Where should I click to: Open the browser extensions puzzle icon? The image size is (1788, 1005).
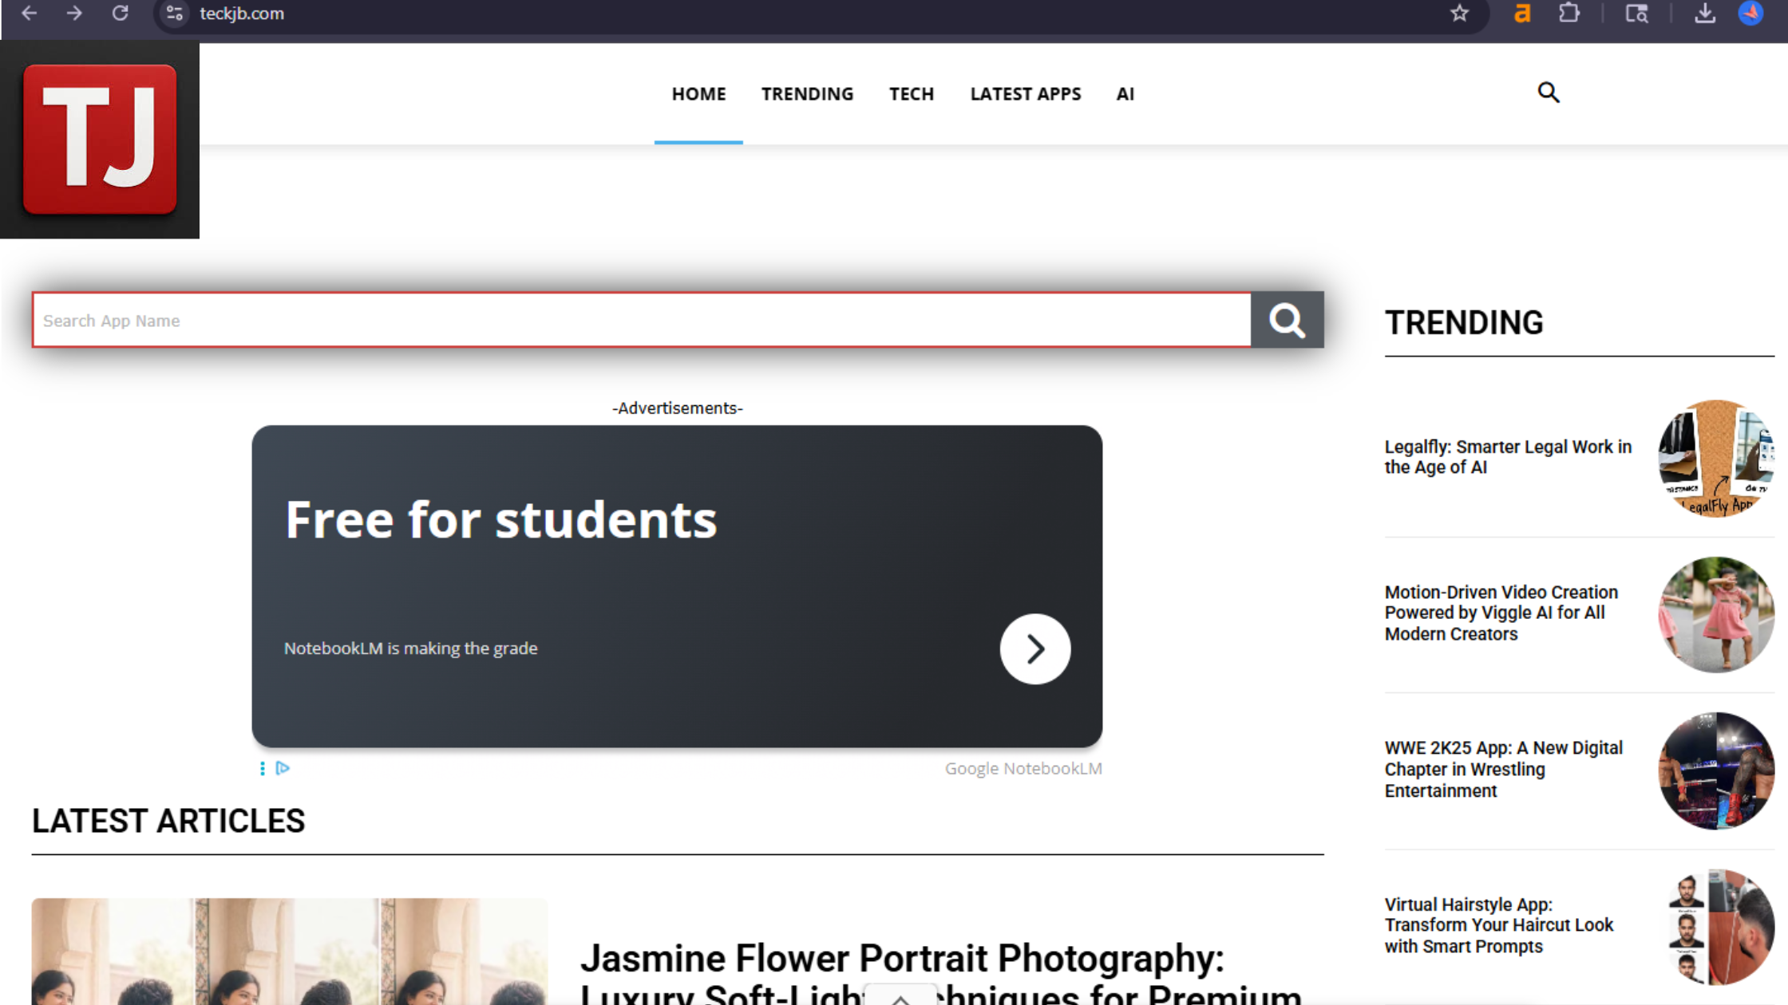tap(1568, 14)
